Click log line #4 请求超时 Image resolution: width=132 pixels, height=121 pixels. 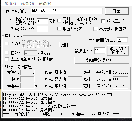[30, 110]
